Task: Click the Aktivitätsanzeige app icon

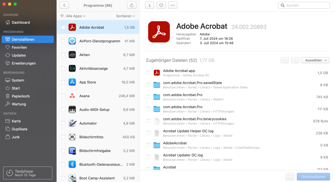Action: click(72, 68)
